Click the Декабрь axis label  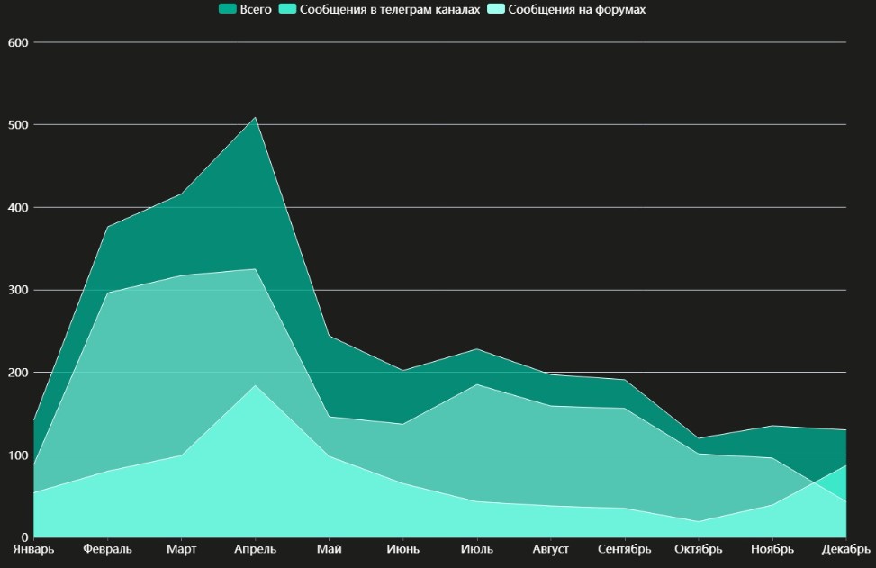click(x=845, y=549)
